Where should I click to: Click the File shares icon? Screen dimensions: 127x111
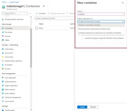coord(3,32)
